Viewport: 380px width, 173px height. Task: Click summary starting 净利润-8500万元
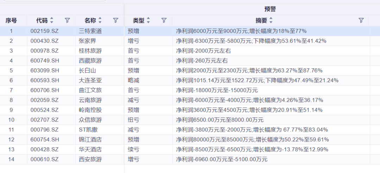pyautogui.click(x=252, y=149)
